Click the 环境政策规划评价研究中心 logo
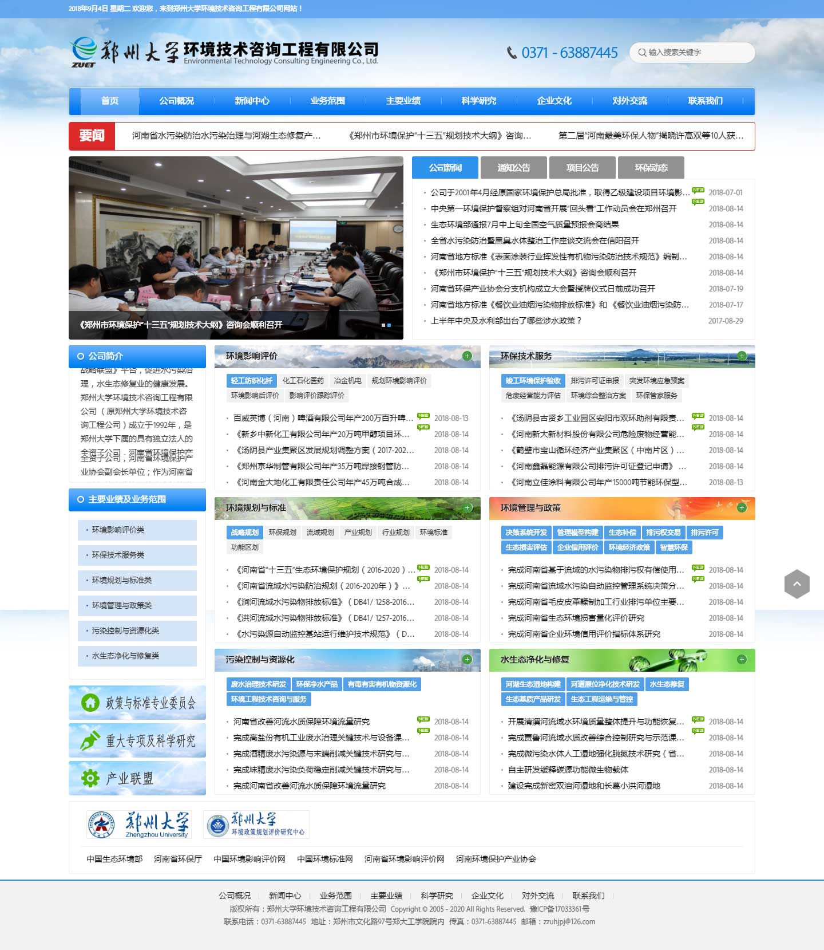 [x=256, y=825]
